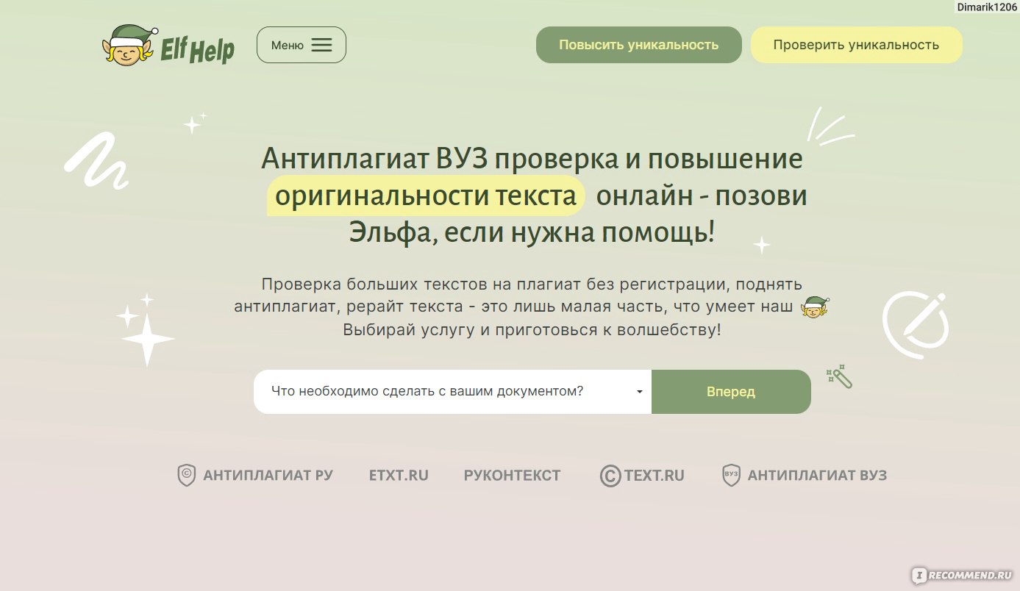
Task: Click the РУКОНТЕКСТ label
Action: click(512, 476)
